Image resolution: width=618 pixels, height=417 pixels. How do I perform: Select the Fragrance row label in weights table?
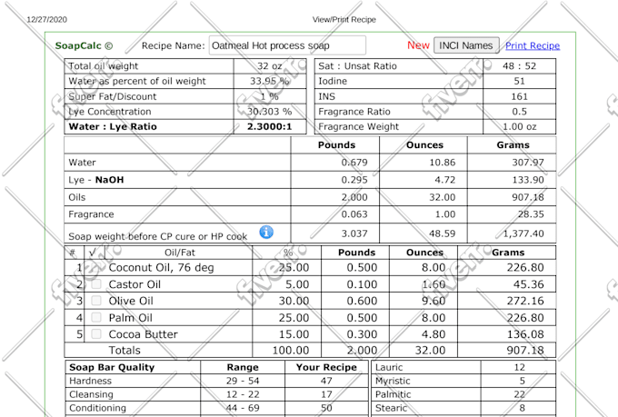(91, 214)
